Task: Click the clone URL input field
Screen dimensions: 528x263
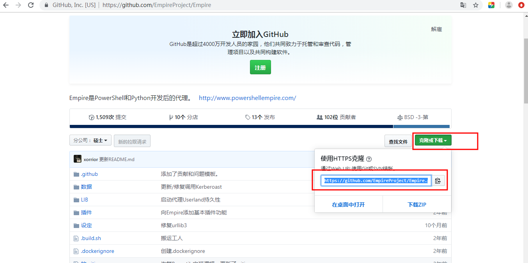Action: [376, 181]
